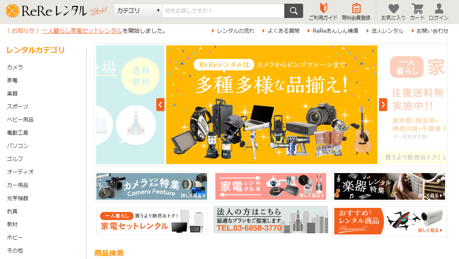Open the ご利用ガイド guide icon
Image resolution: width=459 pixels, height=259 pixels.
click(323, 9)
